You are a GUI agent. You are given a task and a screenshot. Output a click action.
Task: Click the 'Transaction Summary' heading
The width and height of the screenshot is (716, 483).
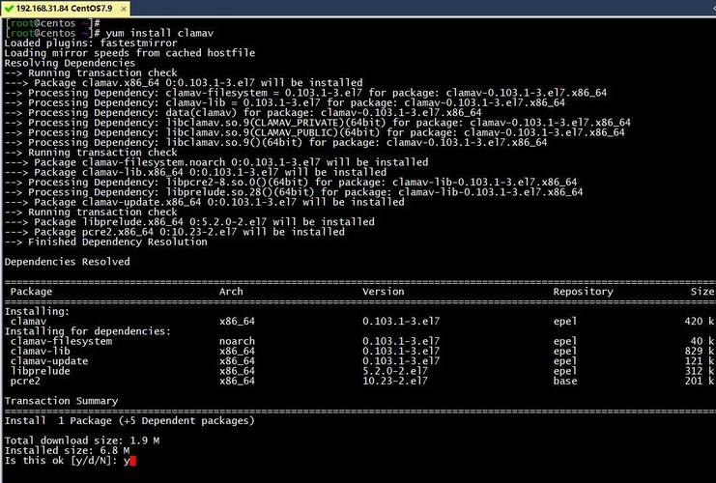[x=61, y=401]
